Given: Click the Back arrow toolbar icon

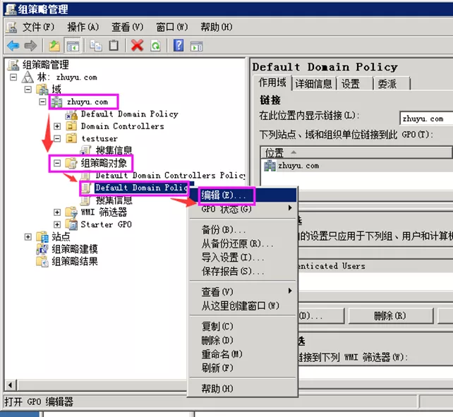Looking at the screenshot, I should pos(13,46).
